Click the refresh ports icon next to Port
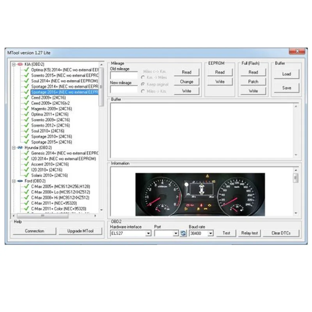This screenshot has width=312, height=312. click(x=183, y=233)
